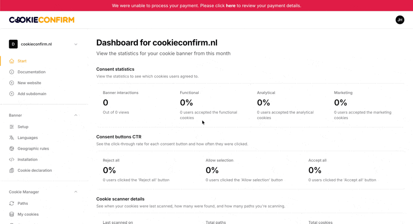
Task: Go to the Languages menu item
Action: [x=28, y=138]
